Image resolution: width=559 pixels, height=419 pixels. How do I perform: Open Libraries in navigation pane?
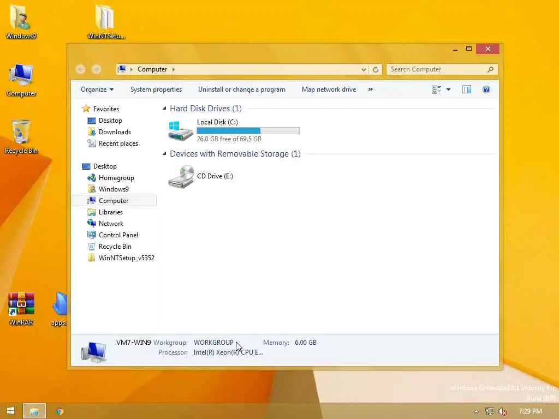(x=110, y=212)
